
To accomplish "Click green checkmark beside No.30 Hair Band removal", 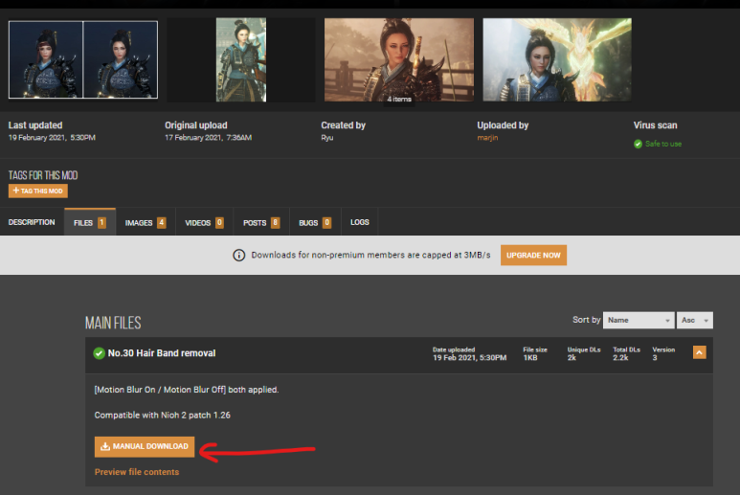I will coord(100,353).
